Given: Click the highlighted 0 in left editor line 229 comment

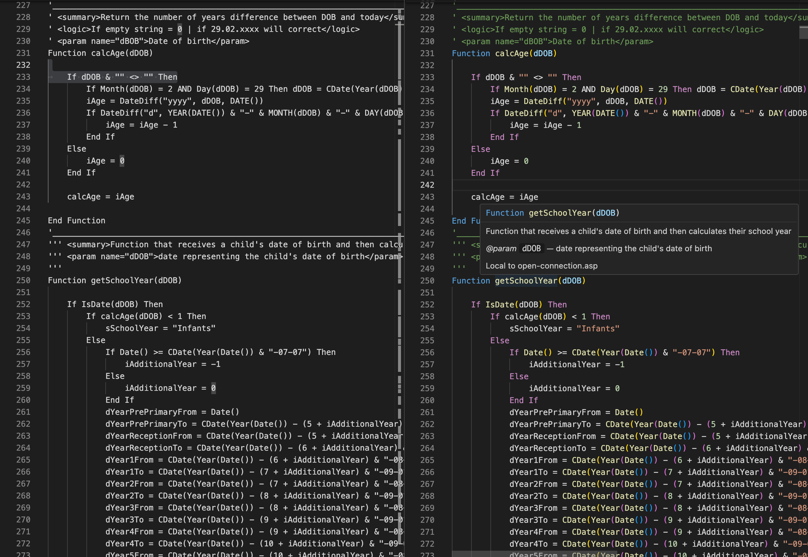Looking at the screenshot, I should [x=180, y=29].
